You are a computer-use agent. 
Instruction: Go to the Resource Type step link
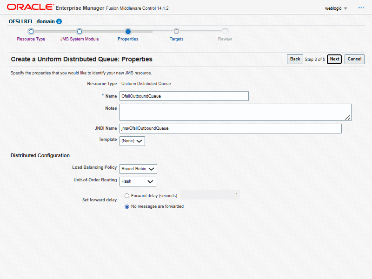pyautogui.click(x=31, y=39)
